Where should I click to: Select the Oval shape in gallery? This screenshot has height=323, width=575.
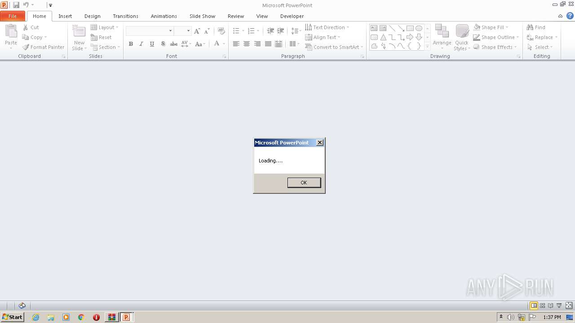coord(419,28)
